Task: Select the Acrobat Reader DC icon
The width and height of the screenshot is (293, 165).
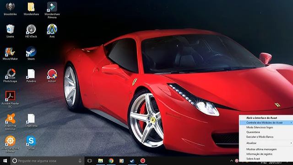Action: point(10,99)
